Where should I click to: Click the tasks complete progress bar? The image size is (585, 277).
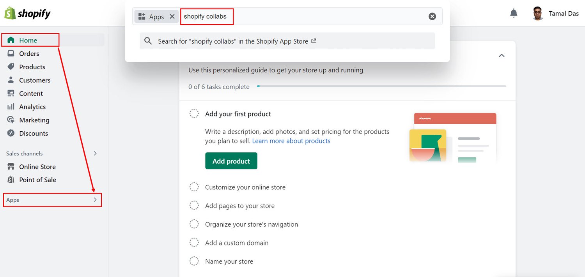click(x=381, y=86)
